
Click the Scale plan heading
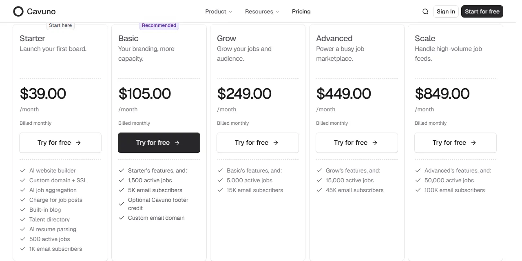[x=425, y=38]
